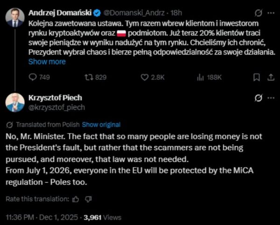Rate the translation thumbs down

[88, 199]
